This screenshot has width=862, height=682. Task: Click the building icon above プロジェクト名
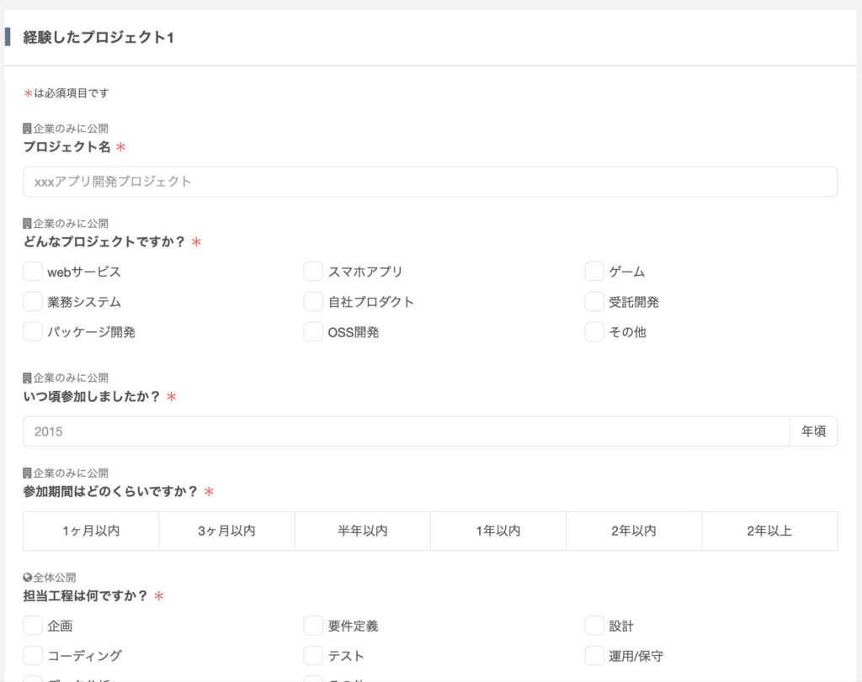(x=27, y=129)
